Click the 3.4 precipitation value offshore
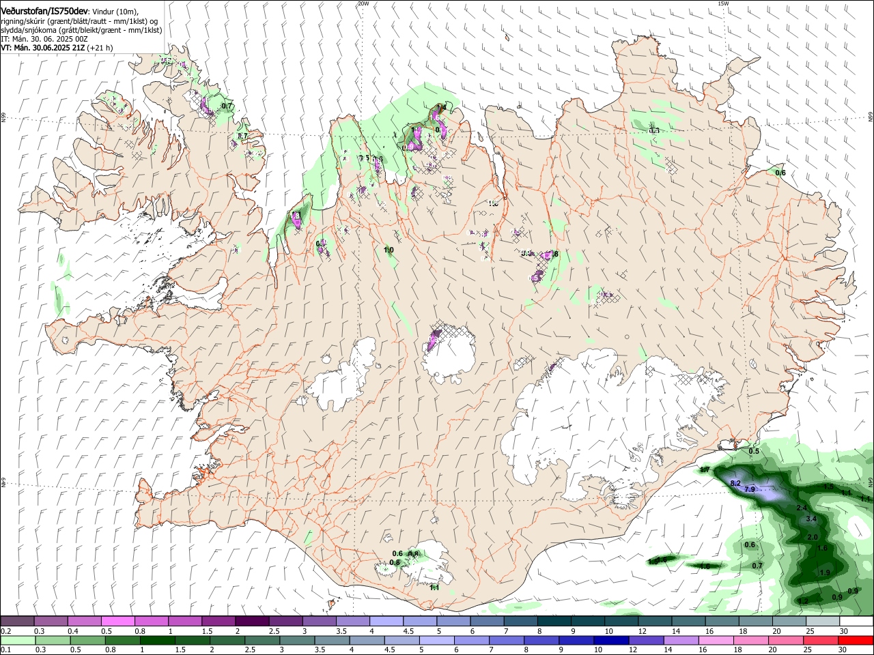874x655 pixels. tap(811, 519)
